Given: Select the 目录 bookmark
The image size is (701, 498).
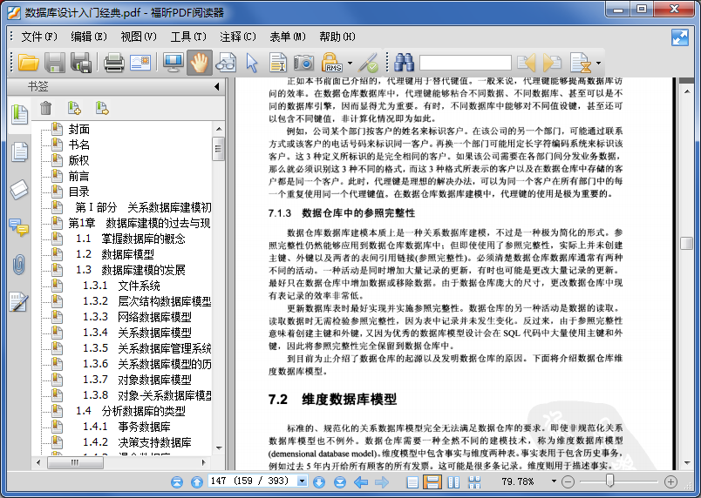Looking at the screenshot, I should (x=79, y=192).
